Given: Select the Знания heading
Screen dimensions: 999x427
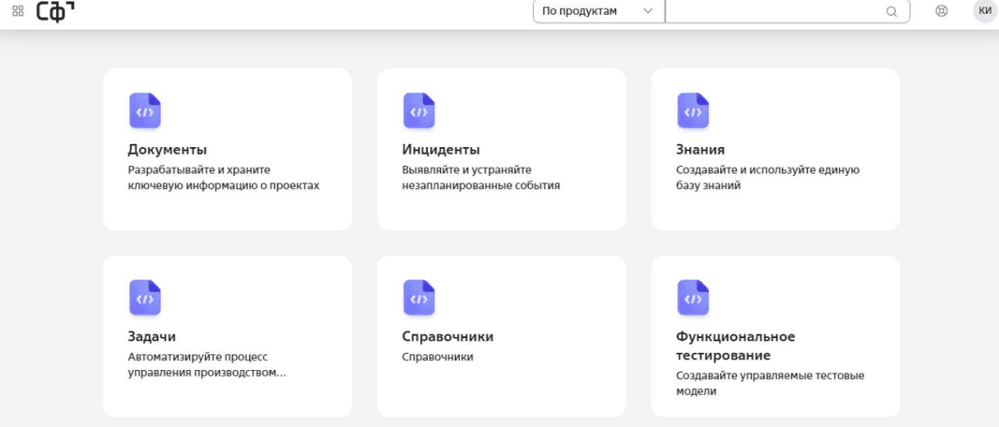Looking at the screenshot, I should [700, 150].
